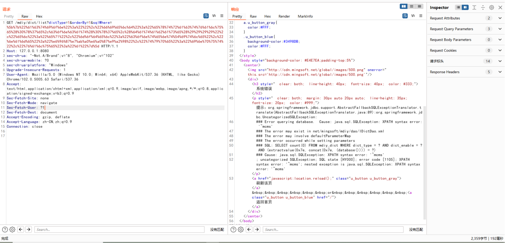The width and height of the screenshot is (505, 243).
Task: Click the Request Body Parameters label
Action: 451,40
